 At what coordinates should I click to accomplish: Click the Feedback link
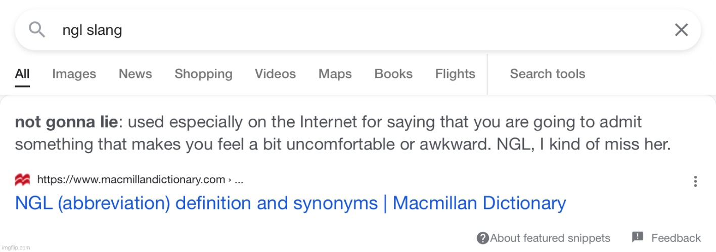(x=676, y=238)
